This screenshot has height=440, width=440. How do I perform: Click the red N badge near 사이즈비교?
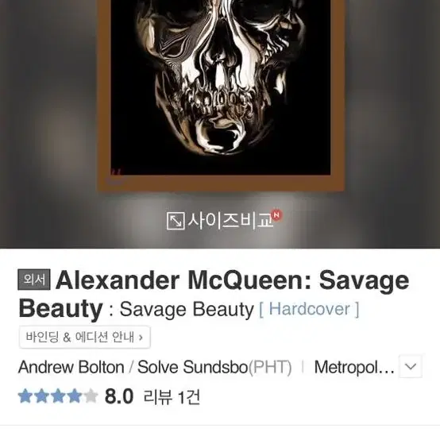click(276, 215)
